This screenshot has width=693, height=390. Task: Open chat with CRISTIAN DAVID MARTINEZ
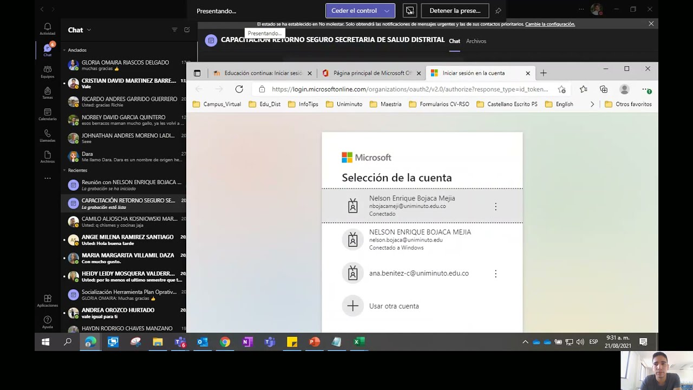coord(125,83)
